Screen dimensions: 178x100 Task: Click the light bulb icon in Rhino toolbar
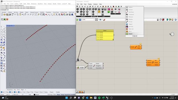click(x=57, y=14)
